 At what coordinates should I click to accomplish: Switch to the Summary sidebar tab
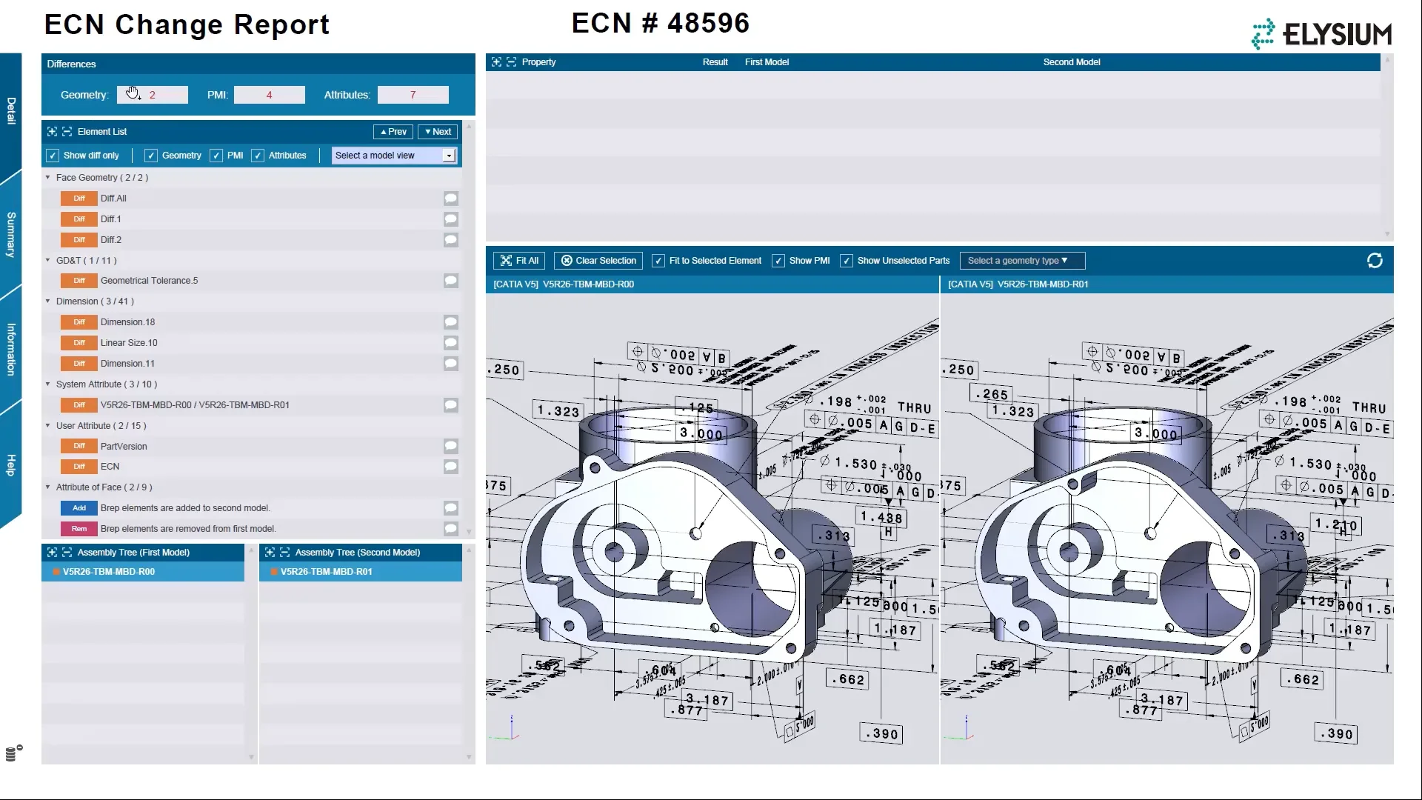click(10, 230)
